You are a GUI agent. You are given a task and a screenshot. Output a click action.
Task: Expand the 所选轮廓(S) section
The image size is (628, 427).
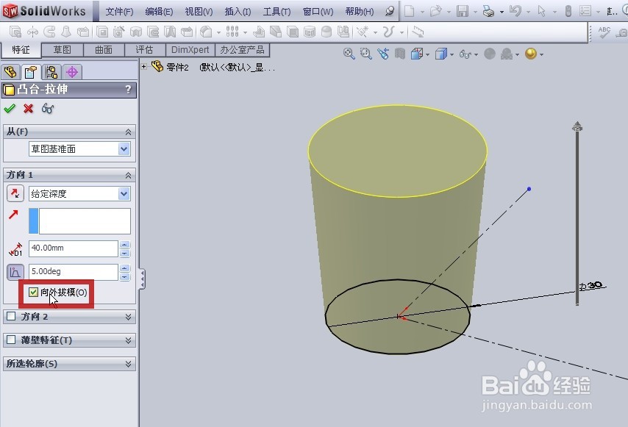point(128,364)
